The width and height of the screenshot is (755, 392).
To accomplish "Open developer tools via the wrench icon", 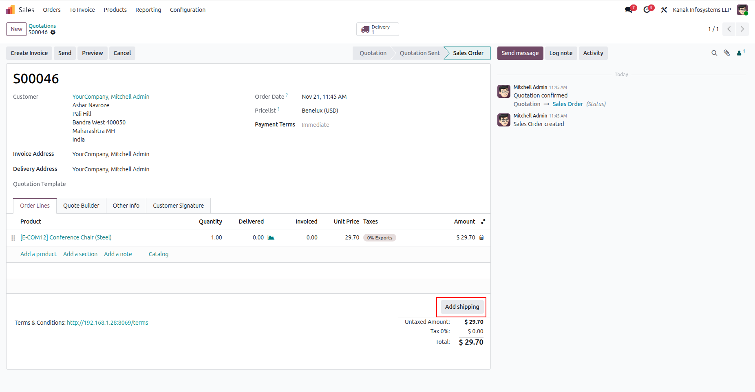I will (664, 9).
